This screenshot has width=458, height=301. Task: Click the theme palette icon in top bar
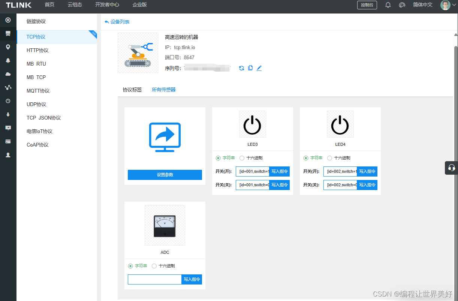click(402, 5)
